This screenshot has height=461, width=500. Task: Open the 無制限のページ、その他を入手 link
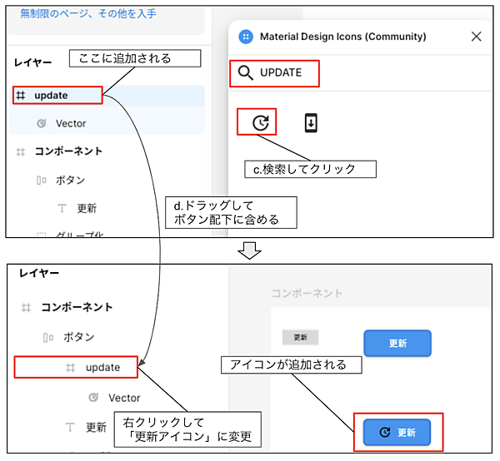click(87, 14)
